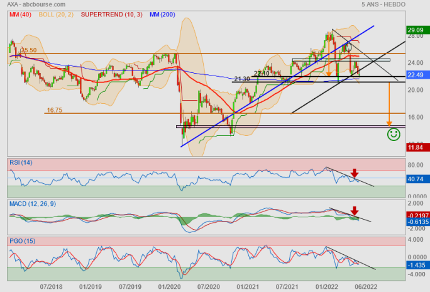Click the AXA - abcbourse.com chart title
The height and width of the screenshot is (292, 430).
(36, 4)
